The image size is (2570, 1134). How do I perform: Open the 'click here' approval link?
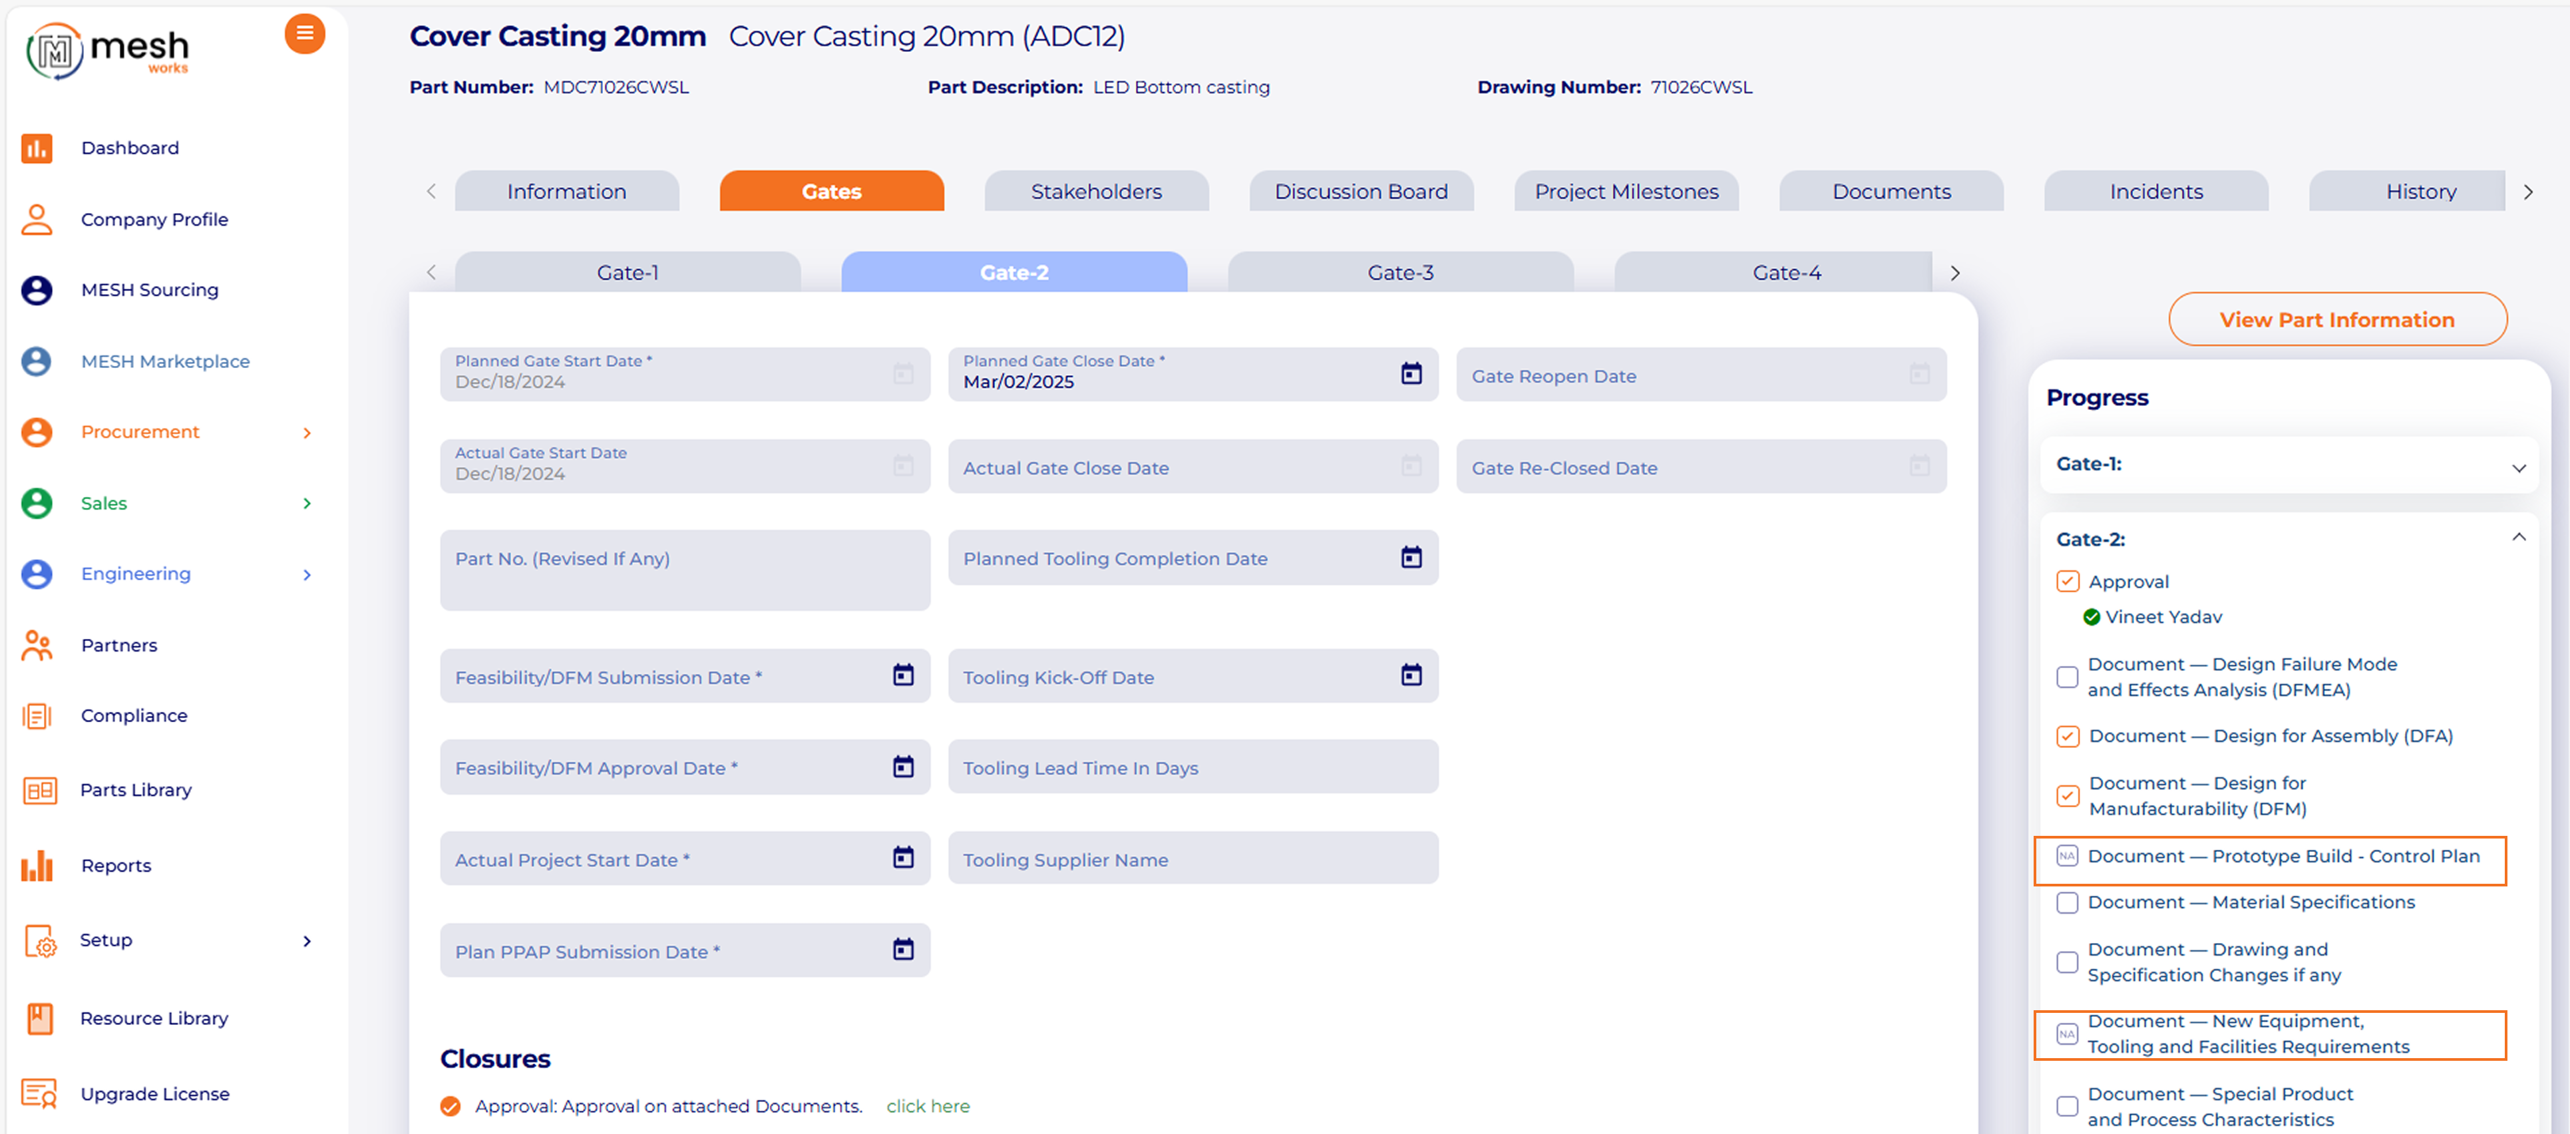(x=927, y=1106)
